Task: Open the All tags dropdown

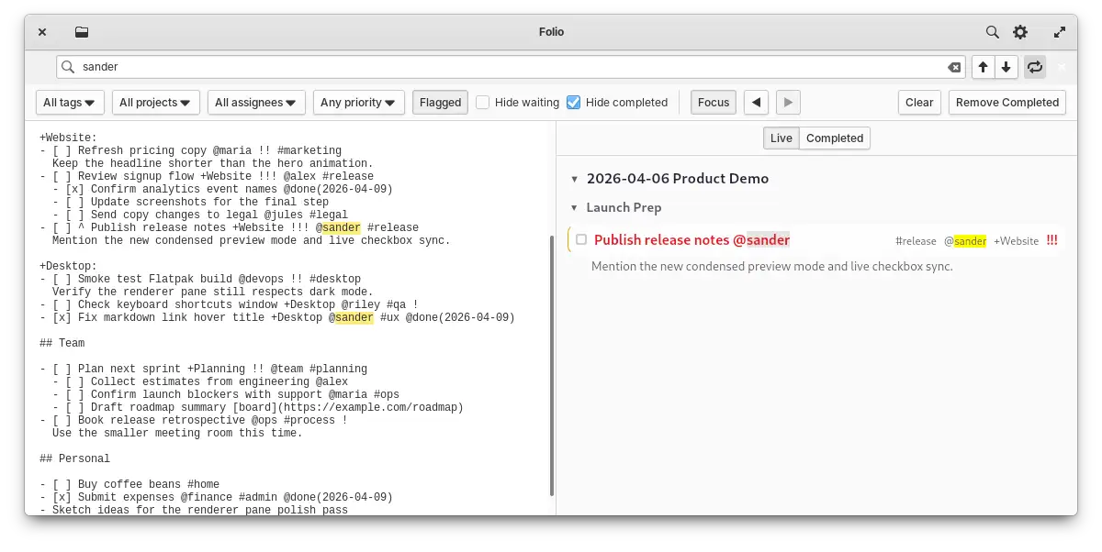Action: tap(71, 103)
